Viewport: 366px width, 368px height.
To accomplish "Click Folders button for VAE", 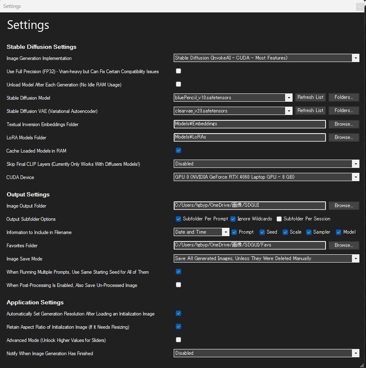I will [344, 110].
